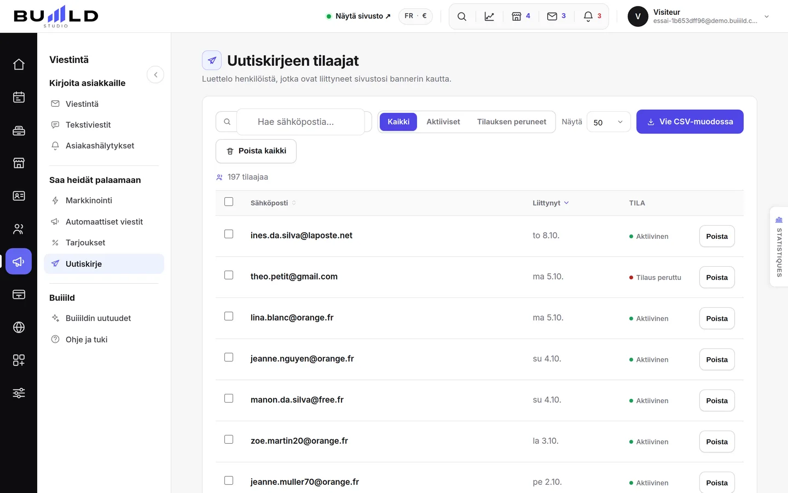
Task: Click the Poista kaikki button
Action: [256, 151]
